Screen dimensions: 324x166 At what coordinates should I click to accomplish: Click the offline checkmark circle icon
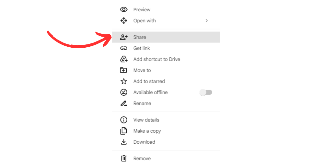[123, 92]
